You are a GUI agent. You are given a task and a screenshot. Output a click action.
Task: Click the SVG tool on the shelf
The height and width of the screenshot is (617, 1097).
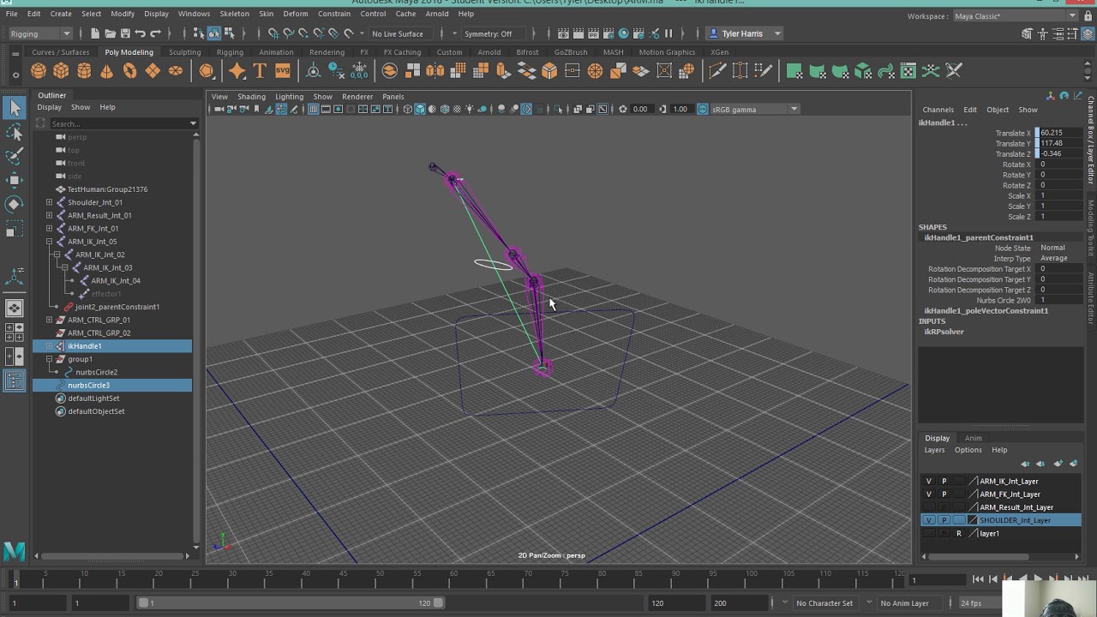coord(283,70)
